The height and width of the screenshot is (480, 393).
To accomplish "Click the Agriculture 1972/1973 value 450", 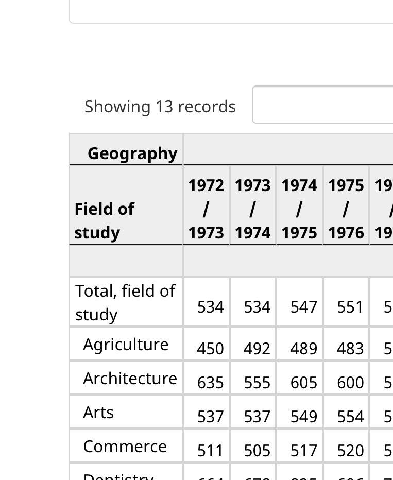I will [x=210, y=349].
